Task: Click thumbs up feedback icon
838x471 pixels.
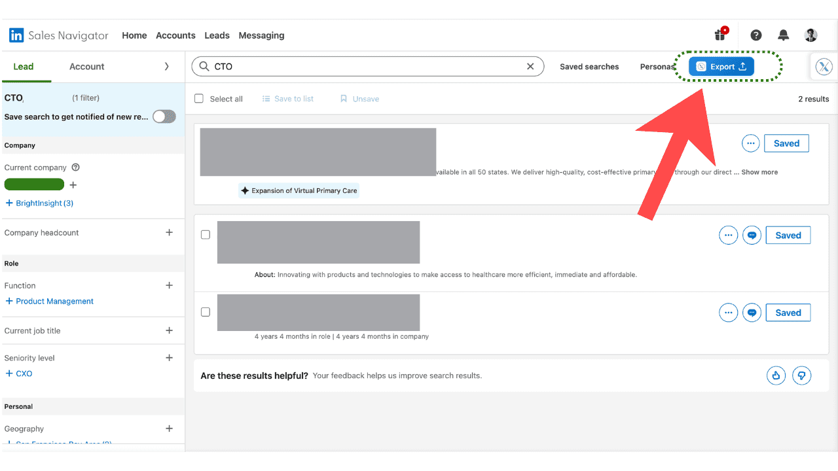Action: (x=776, y=375)
